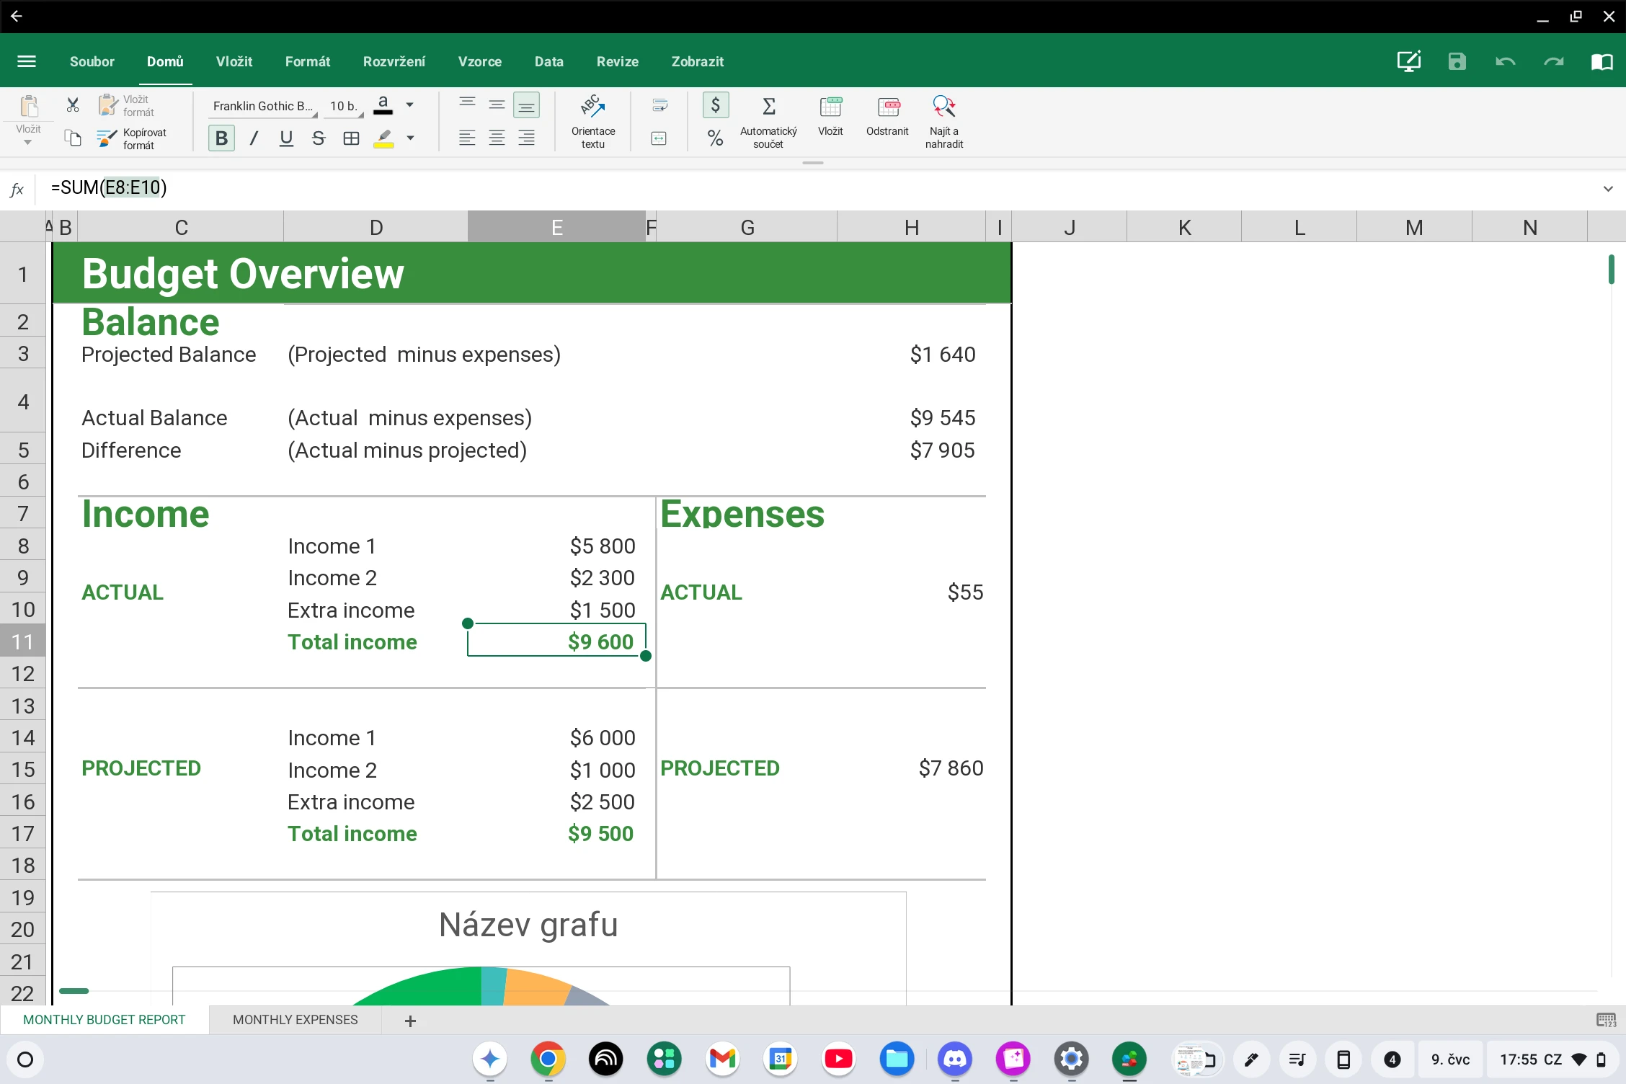Select column H header
Viewport: 1626px width, 1084px height.
coord(911,228)
